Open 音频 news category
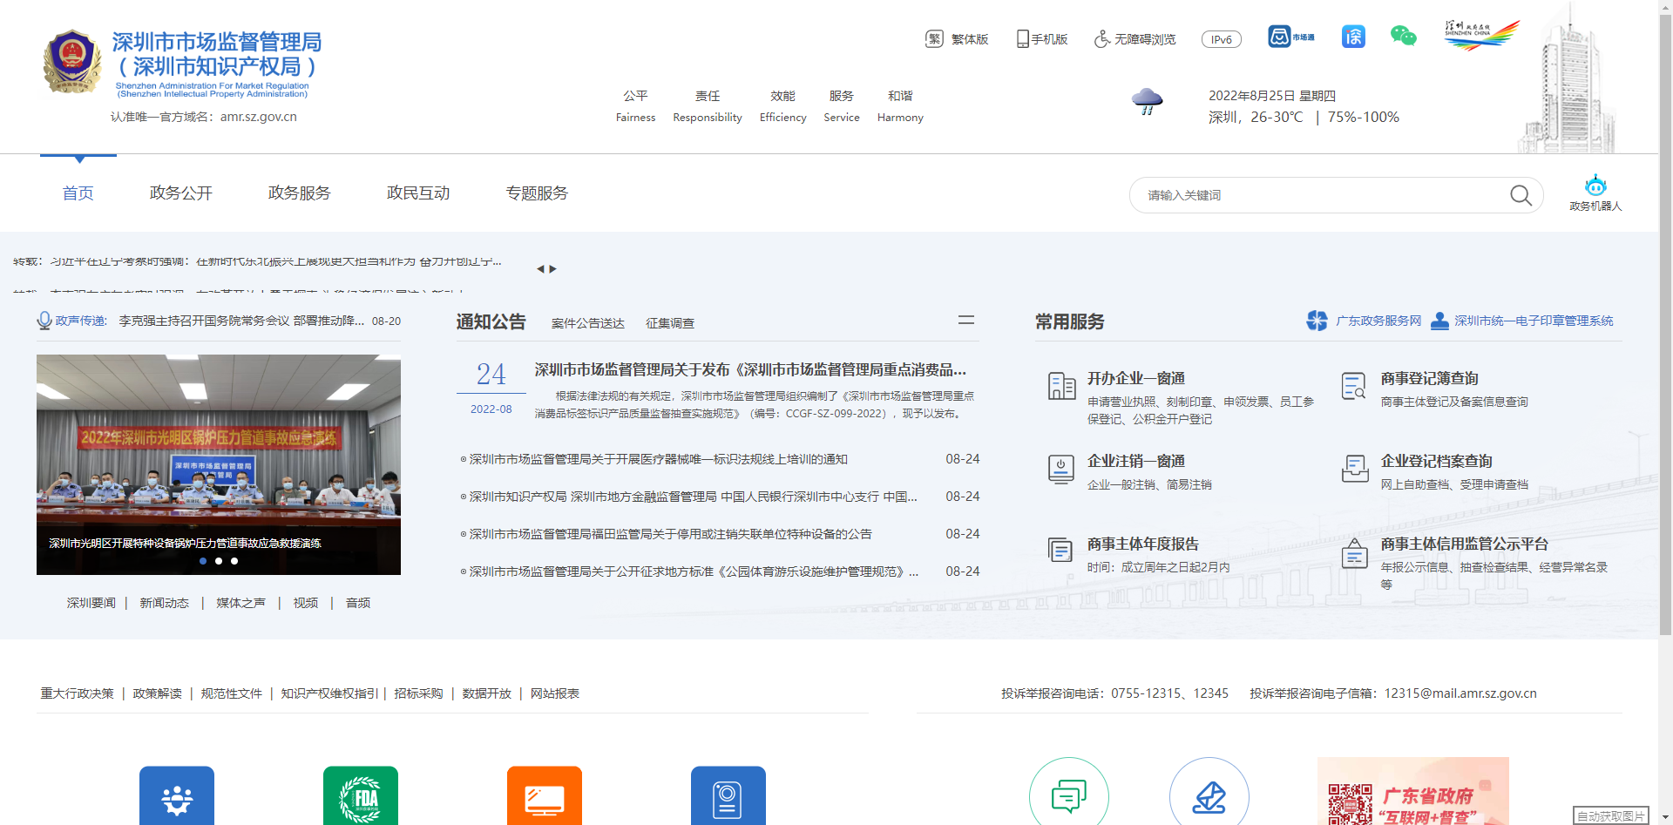1673x825 pixels. pyautogui.click(x=358, y=603)
